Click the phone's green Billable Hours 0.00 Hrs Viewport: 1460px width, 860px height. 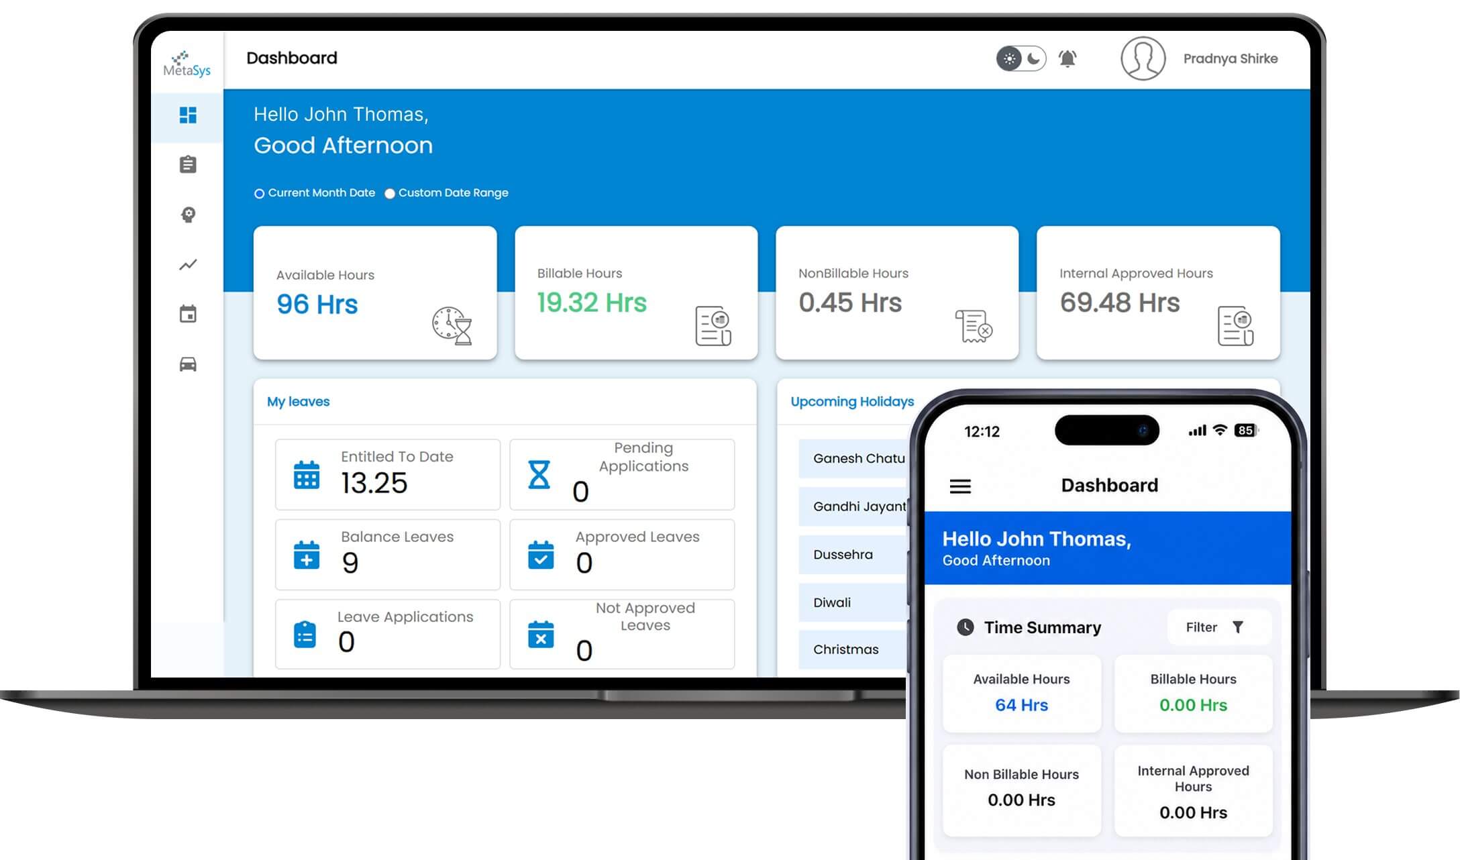1193,705
